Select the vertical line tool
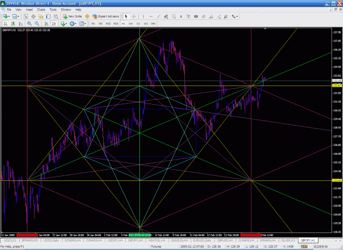The height and width of the screenshot is (250, 343). click(x=143, y=16)
